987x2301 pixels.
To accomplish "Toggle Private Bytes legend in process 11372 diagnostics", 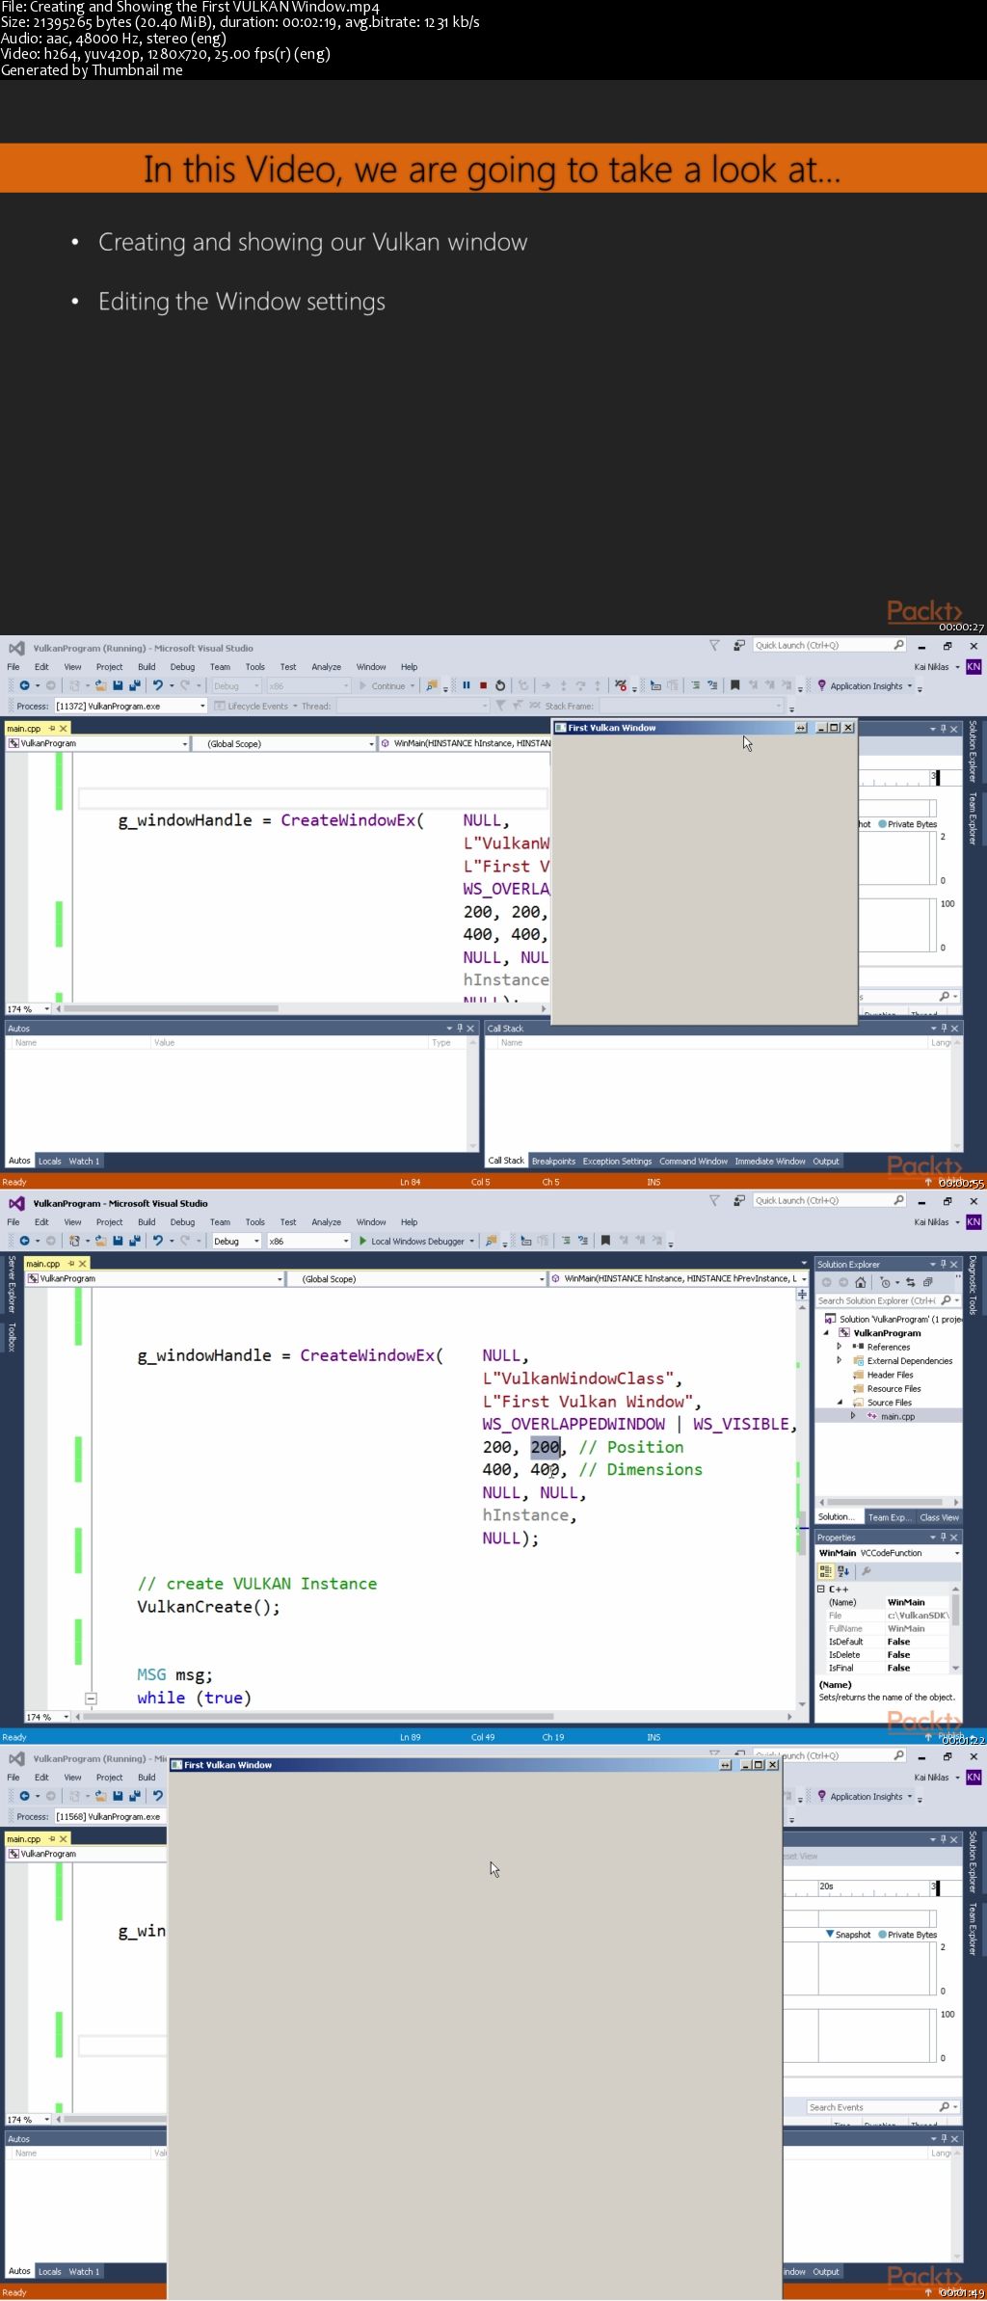I will [907, 824].
